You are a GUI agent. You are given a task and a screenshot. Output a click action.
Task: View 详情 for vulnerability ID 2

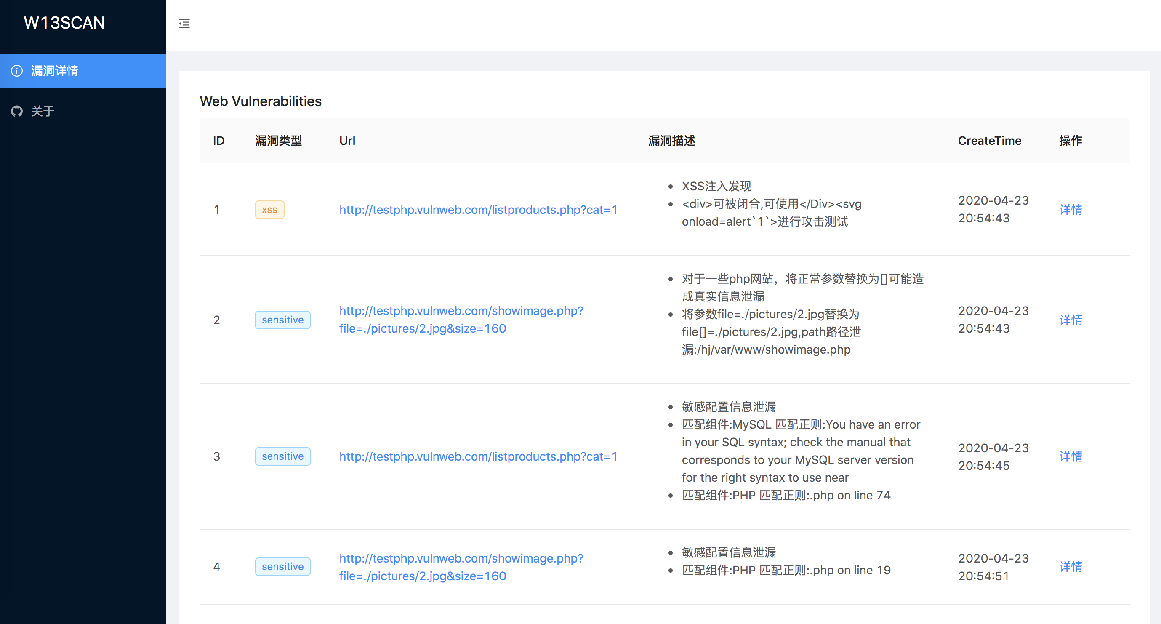(1071, 320)
